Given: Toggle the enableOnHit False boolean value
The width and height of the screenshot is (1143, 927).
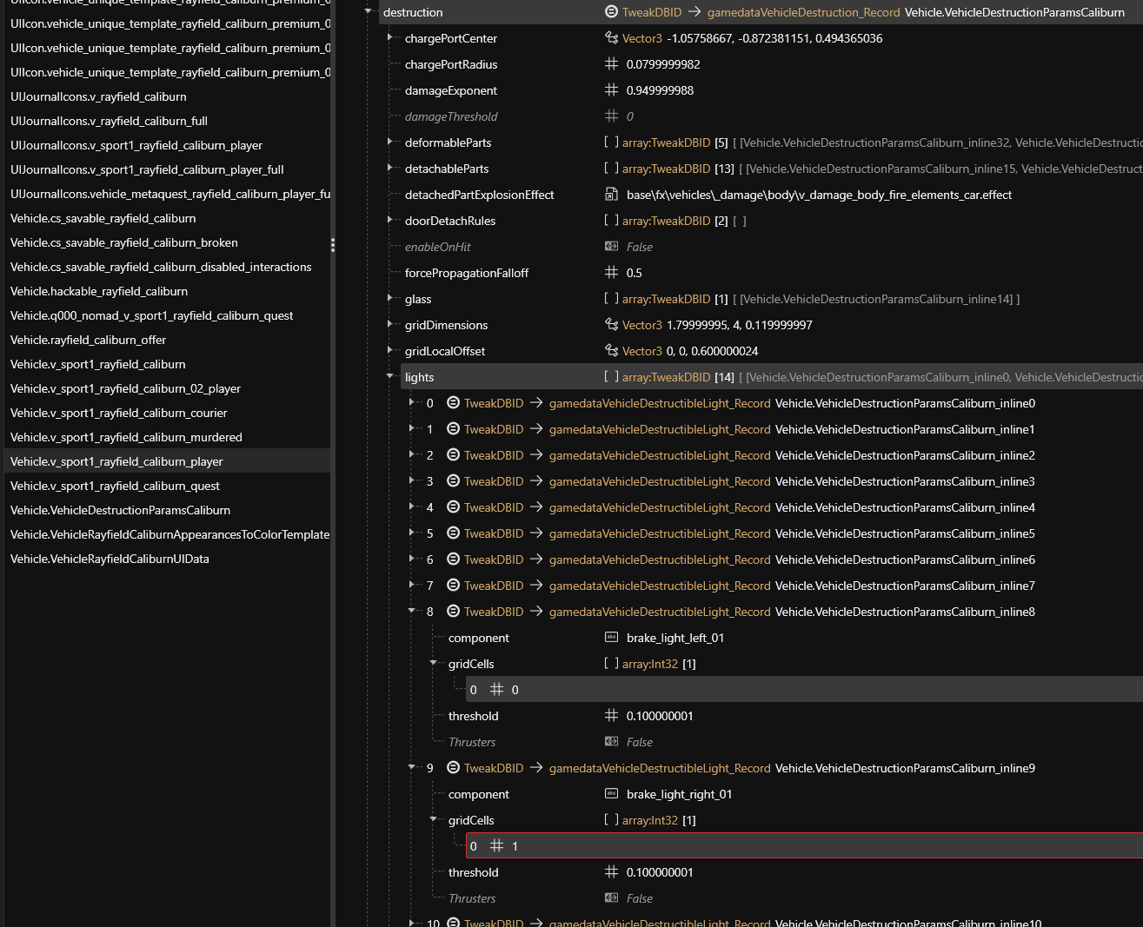Looking at the screenshot, I should [x=639, y=247].
